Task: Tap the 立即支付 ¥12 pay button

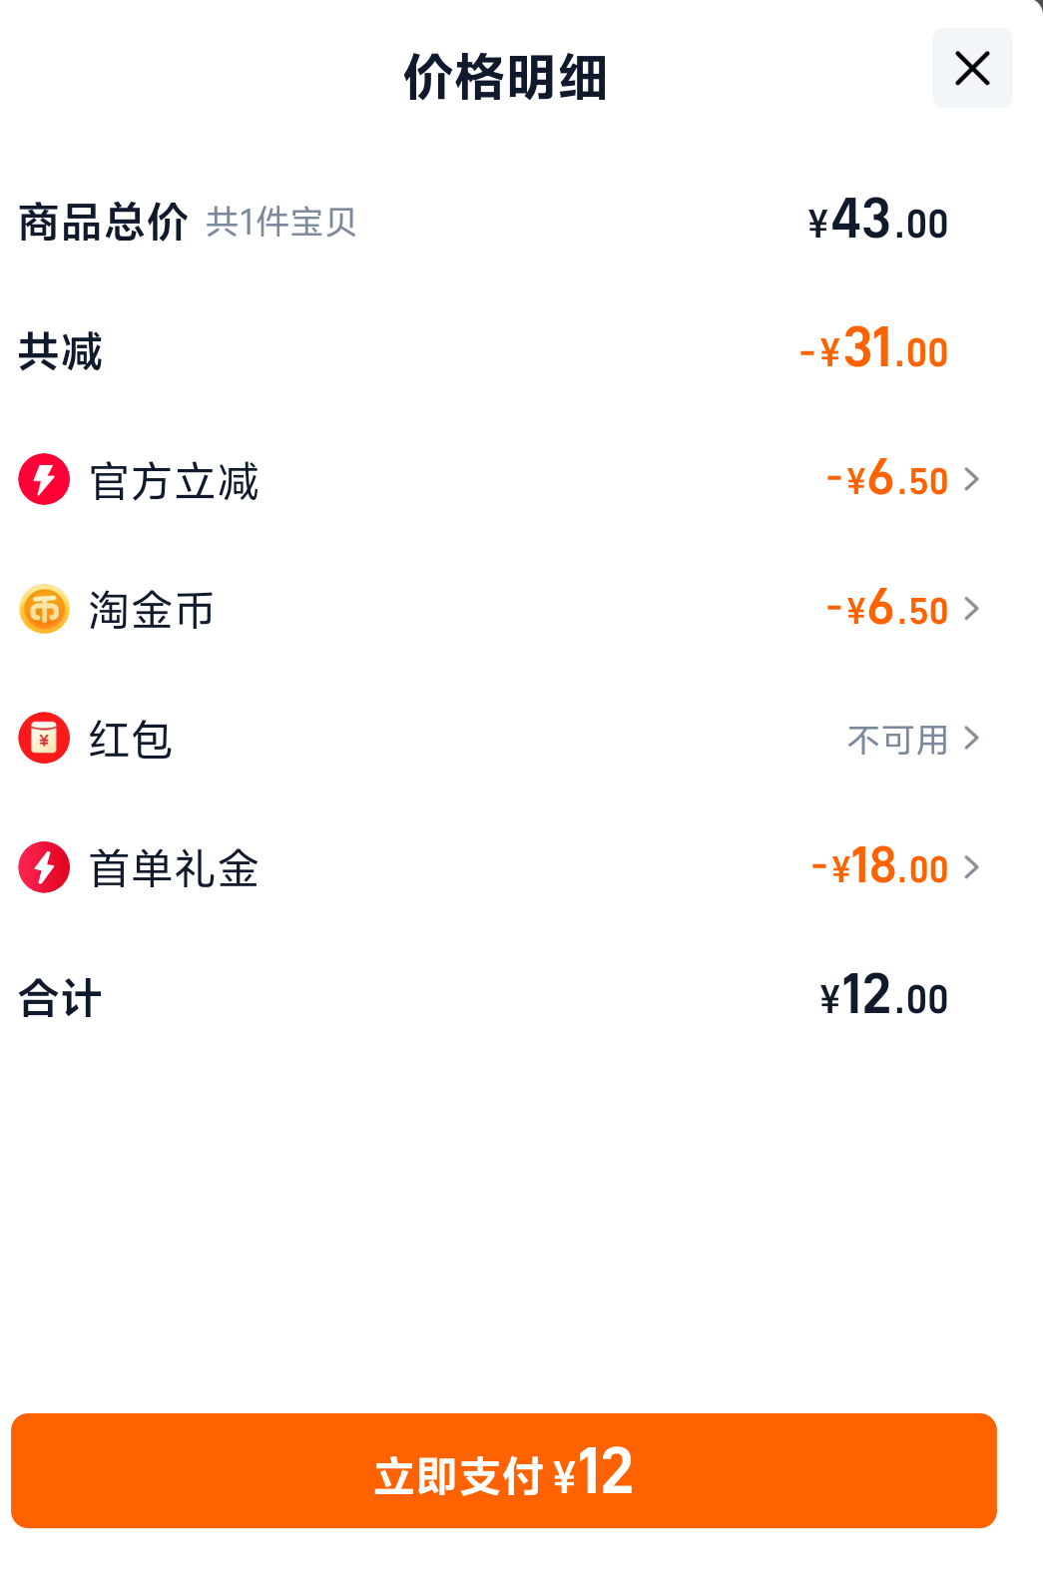Action: click(504, 1470)
